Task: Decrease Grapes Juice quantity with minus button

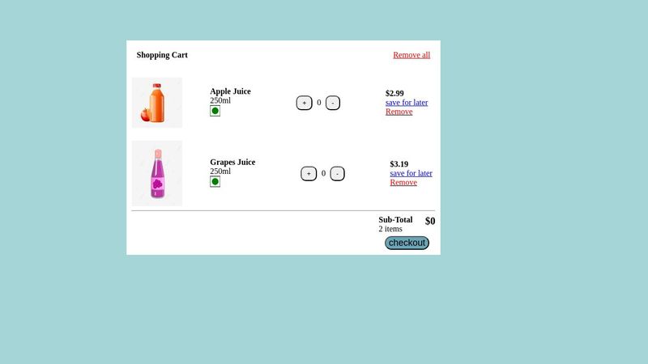Action: pyautogui.click(x=337, y=173)
